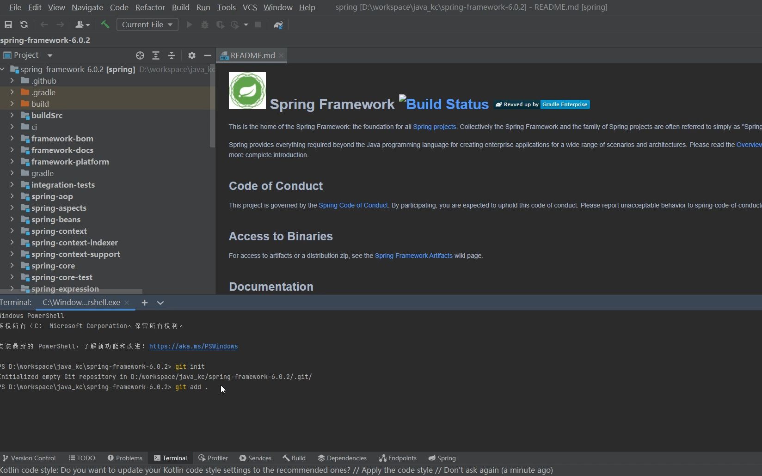Open the Endpoints tool window
Viewport: 762px width, 476px height.
tap(398, 458)
